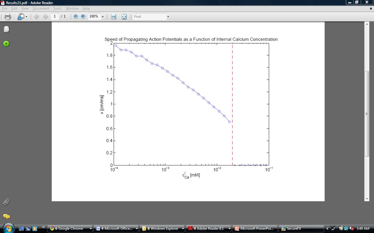374x233 pixels.
Task: Click the chart title text
Action: coord(191,39)
